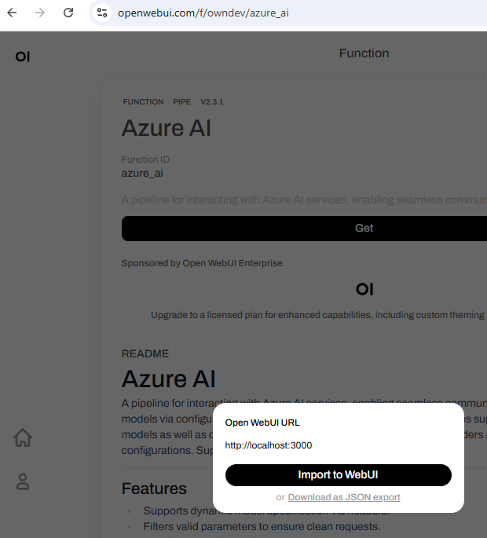Click the browser forward arrow
Image resolution: width=487 pixels, height=538 pixels.
point(40,13)
